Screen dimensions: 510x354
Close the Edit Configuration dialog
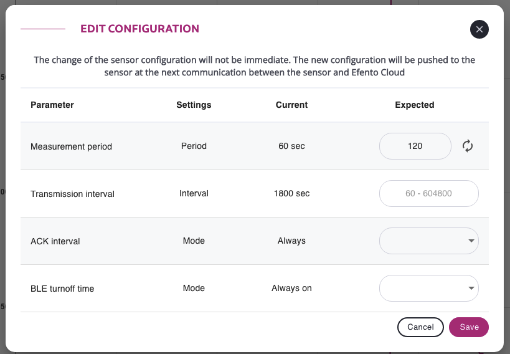[479, 29]
